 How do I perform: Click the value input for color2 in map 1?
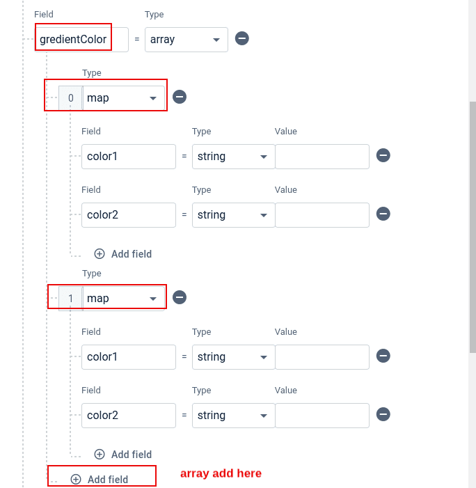pos(322,416)
